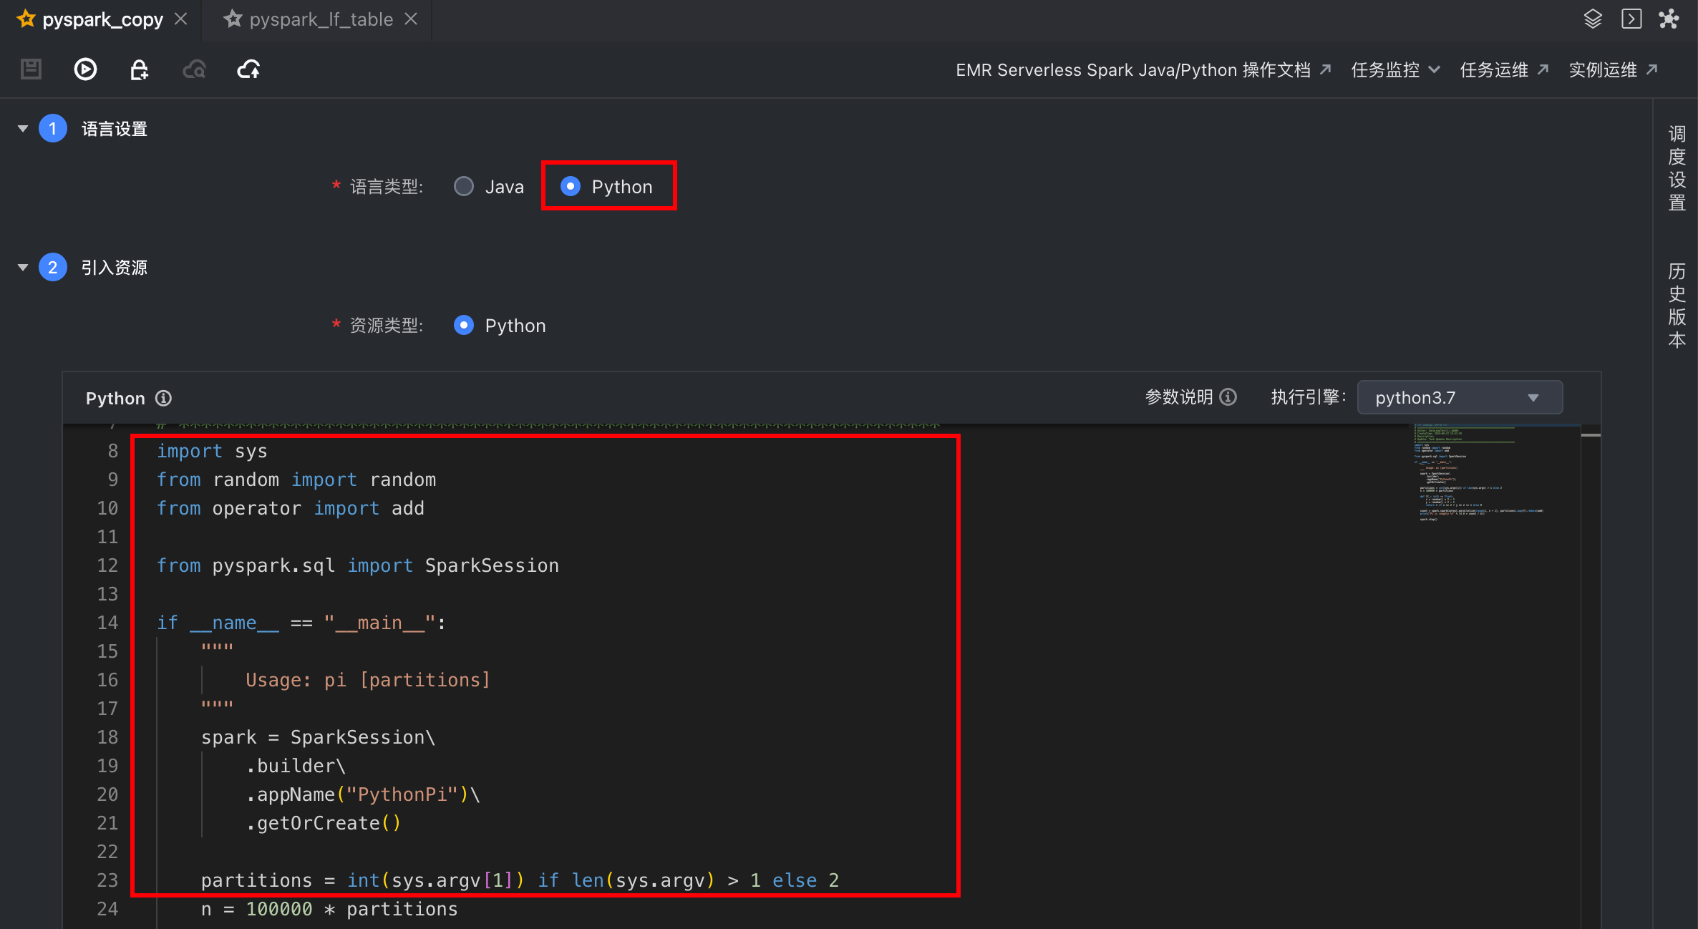The width and height of the screenshot is (1698, 929).
Task: Click line number 14 in the gutter
Action: coord(107,623)
